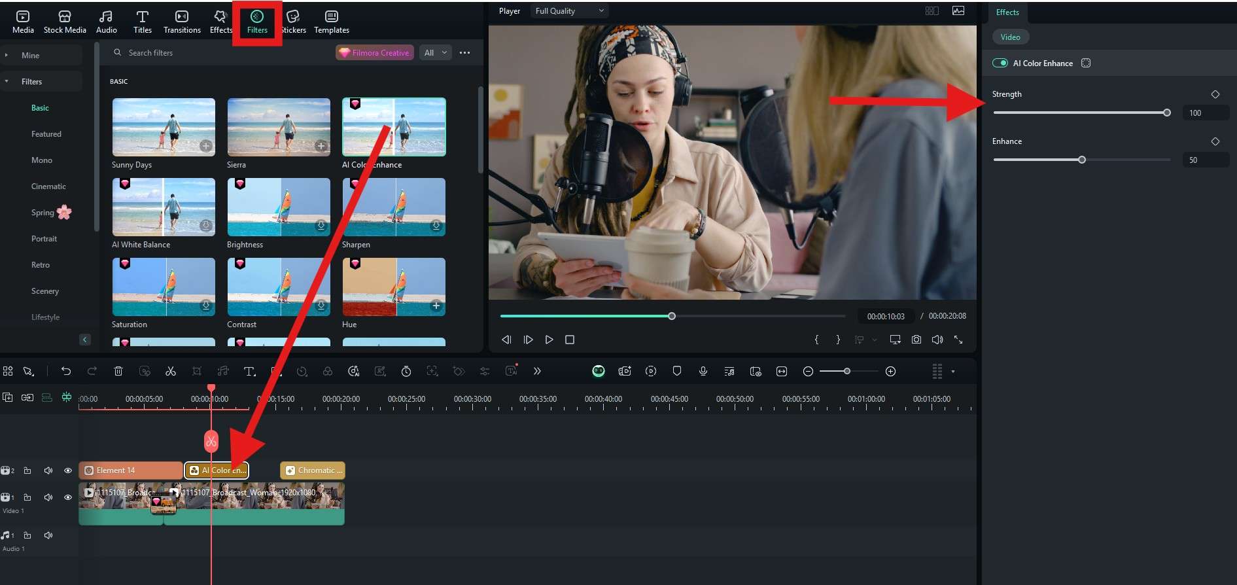Click the play-frame-forward button in player
Viewport: 1237px width, 585px height.
[528, 340]
